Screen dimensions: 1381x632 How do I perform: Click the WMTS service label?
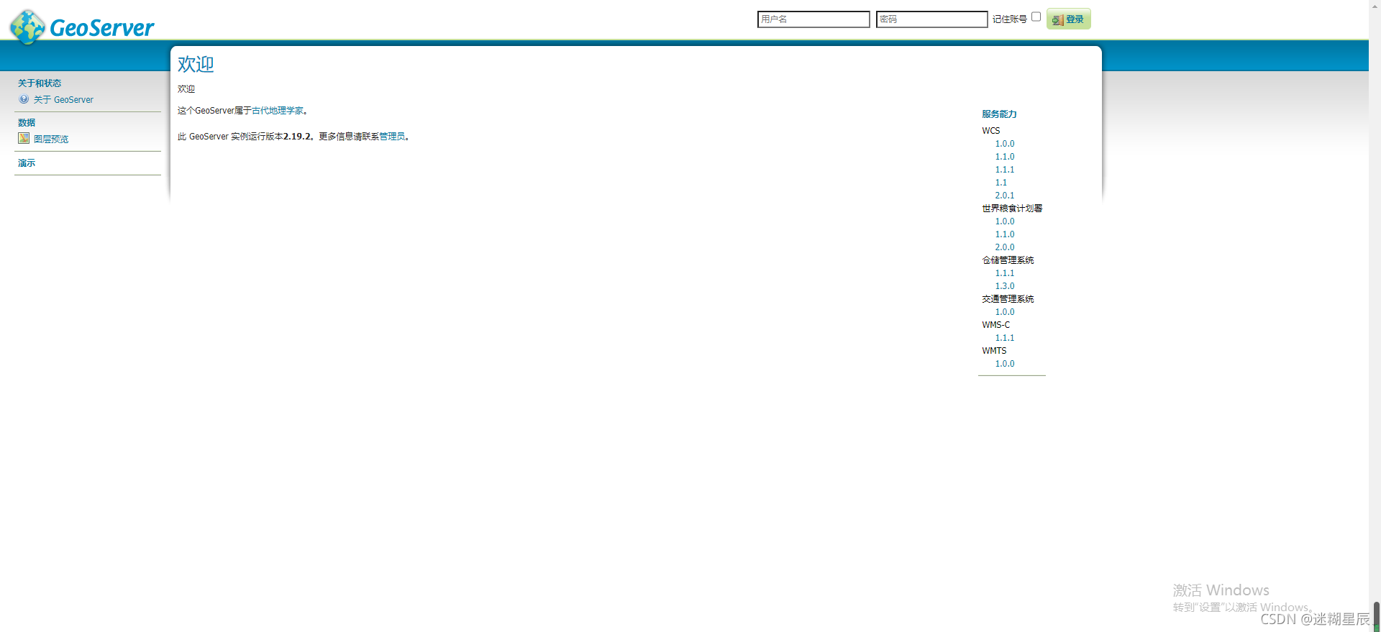pos(994,351)
